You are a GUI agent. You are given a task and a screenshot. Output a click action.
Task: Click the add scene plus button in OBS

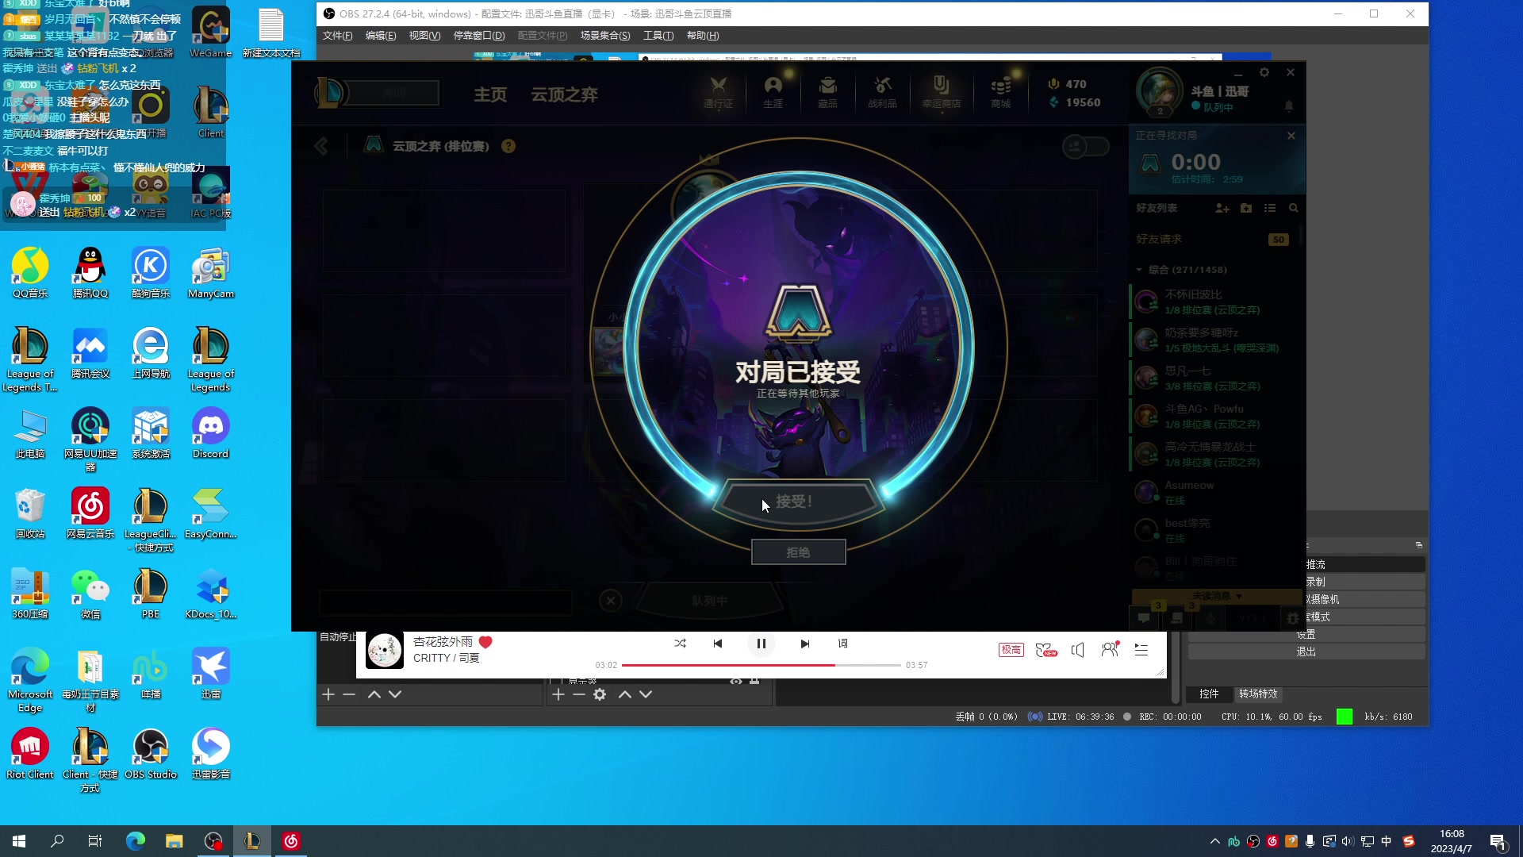click(x=328, y=694)
